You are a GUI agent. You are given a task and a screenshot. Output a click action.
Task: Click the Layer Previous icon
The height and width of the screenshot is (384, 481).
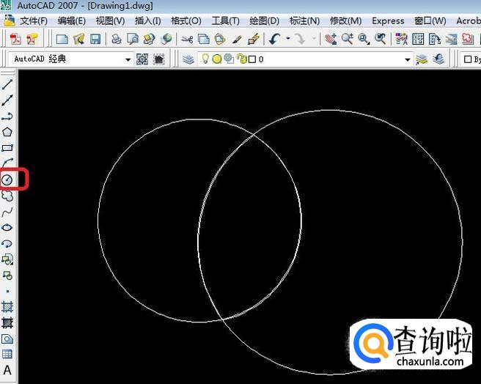pyautogui.click(x=438, y=59)
